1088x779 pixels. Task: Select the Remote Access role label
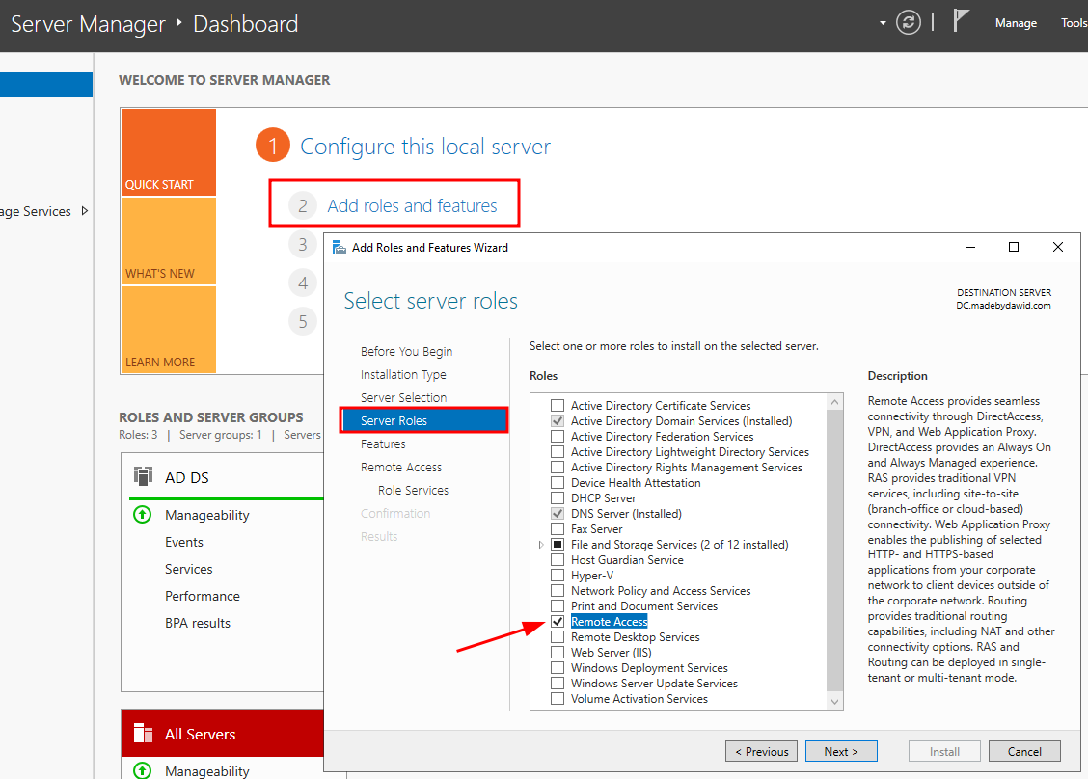610,622
